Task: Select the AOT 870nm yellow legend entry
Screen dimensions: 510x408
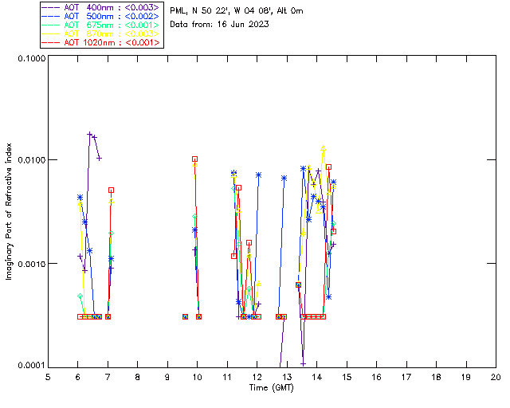Action: click(102, 33)
